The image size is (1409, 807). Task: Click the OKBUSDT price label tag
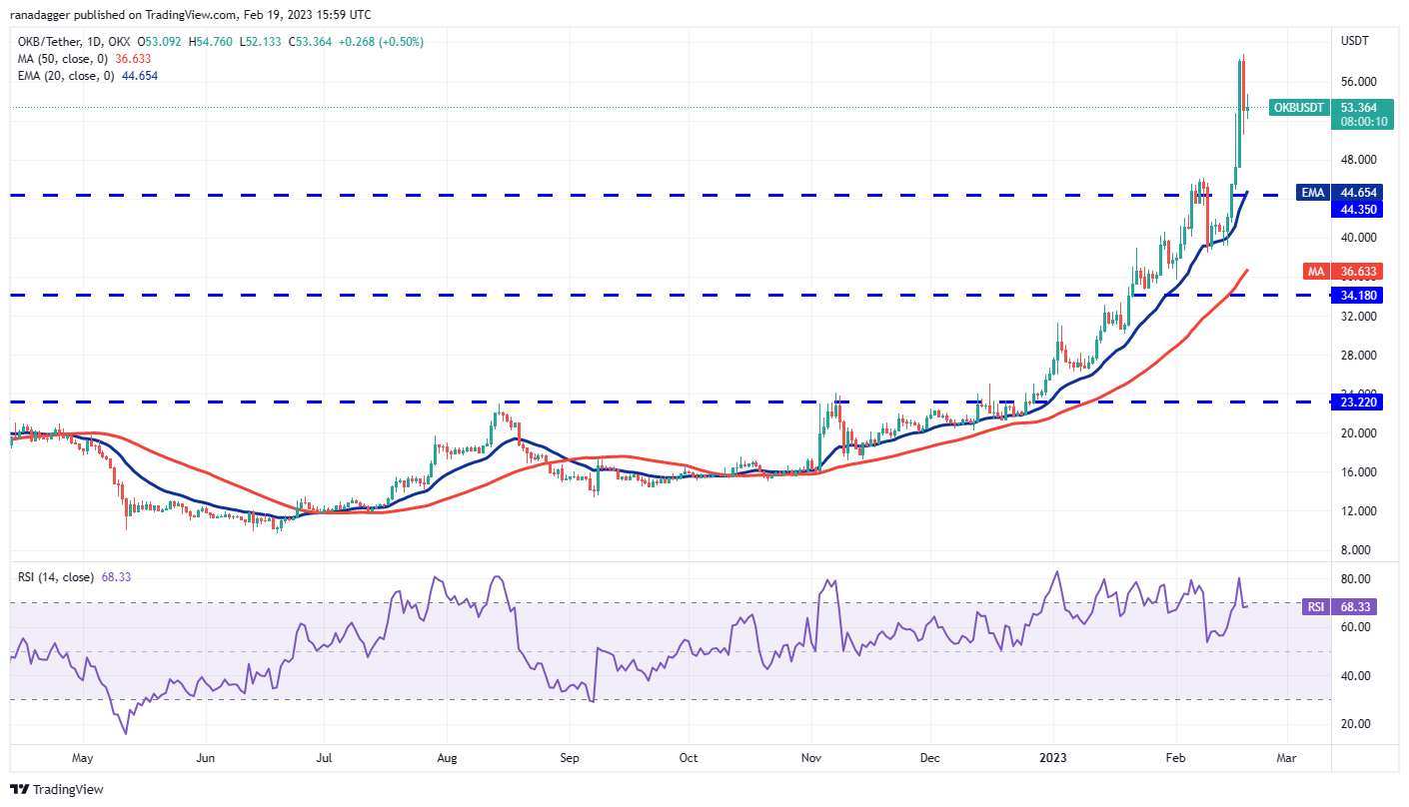[1299, 107]
